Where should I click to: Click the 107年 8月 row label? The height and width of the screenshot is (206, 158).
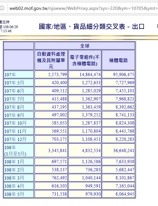click(x=19, y=107)
